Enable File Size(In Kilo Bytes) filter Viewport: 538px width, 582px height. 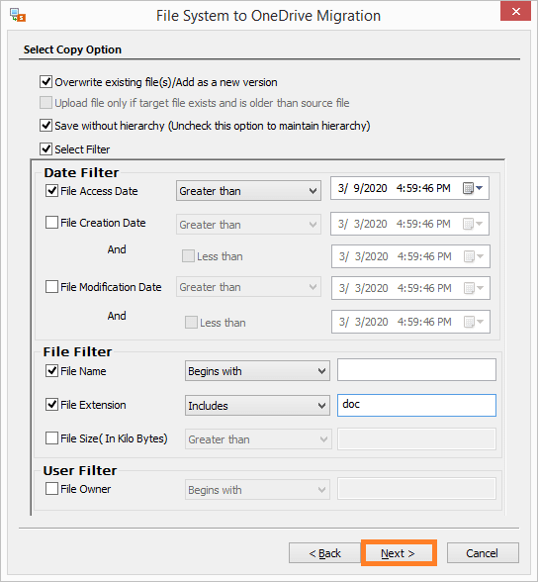[51, 438]
